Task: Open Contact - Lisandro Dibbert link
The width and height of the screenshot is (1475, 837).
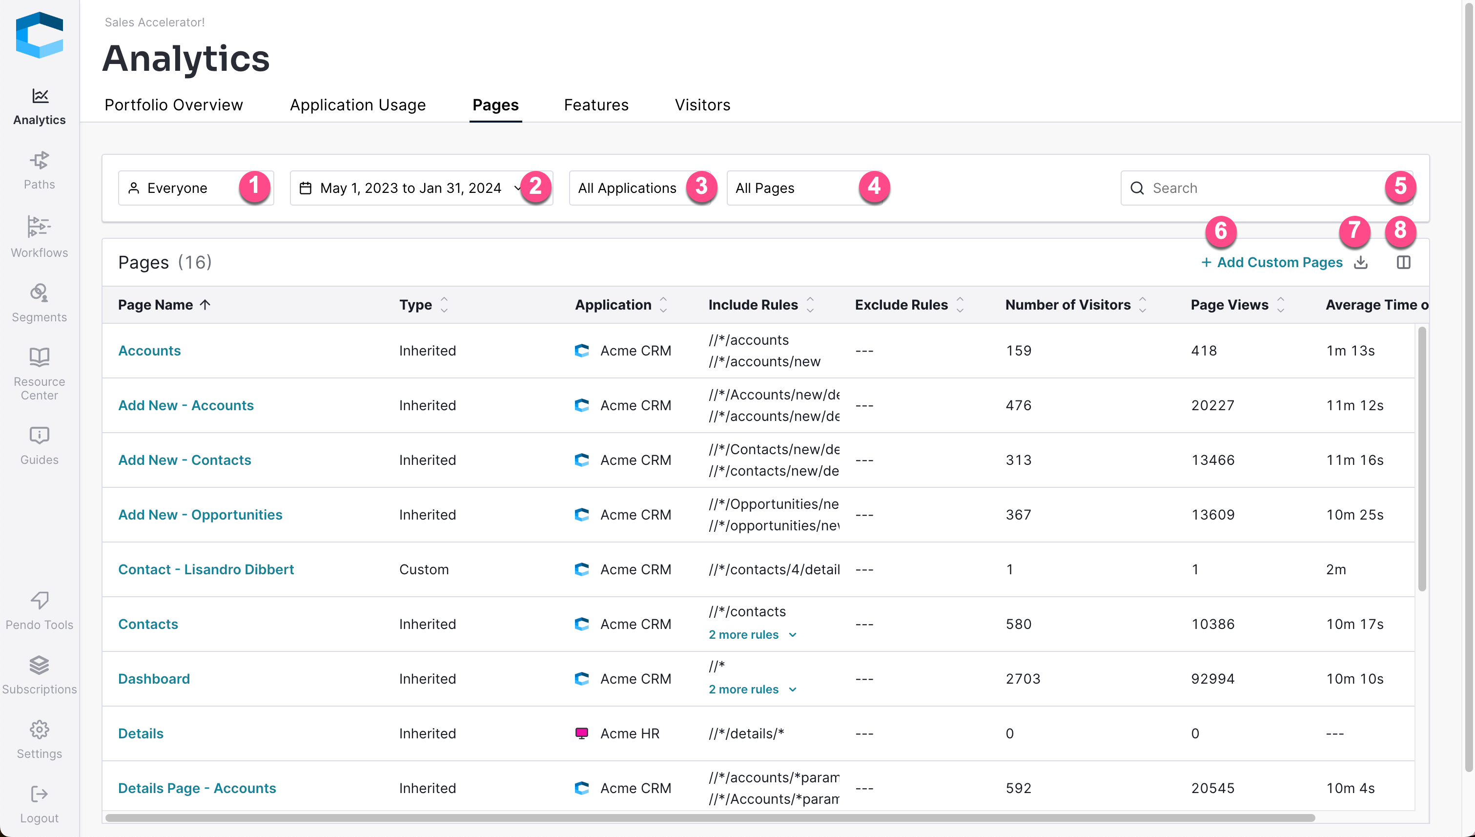Action: click(205, 569)
